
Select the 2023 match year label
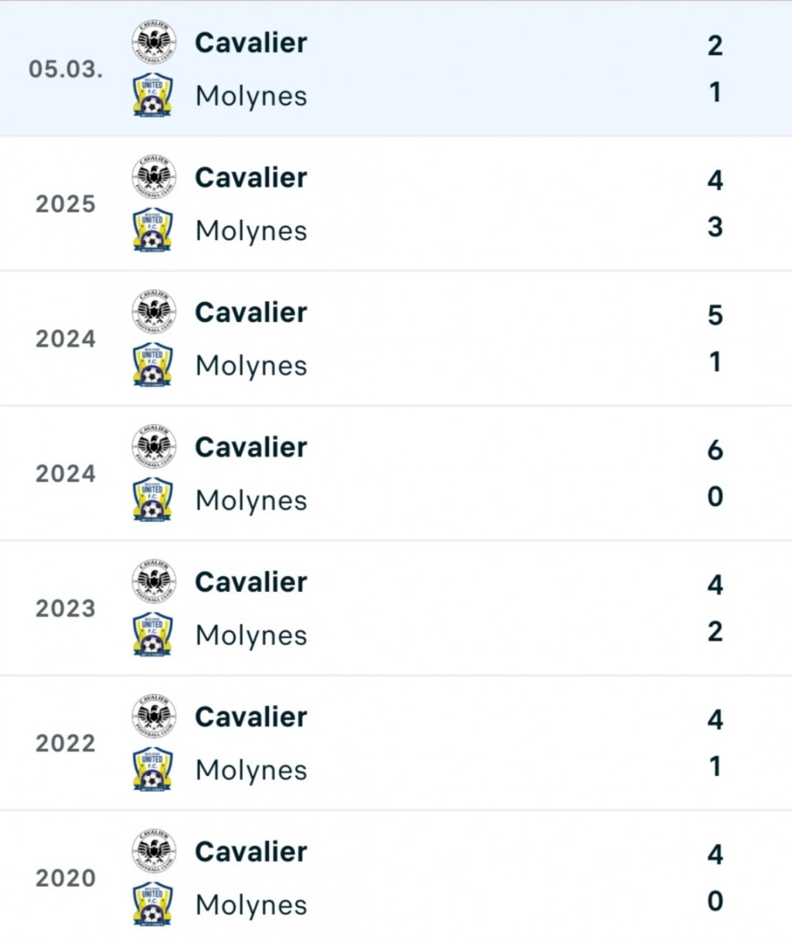click(66, 608)
